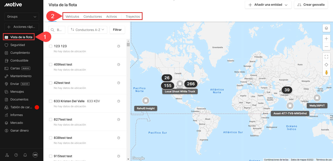Switch to the Vehículos tab
The width and height of the screenshot is (333, 161).
72,17
